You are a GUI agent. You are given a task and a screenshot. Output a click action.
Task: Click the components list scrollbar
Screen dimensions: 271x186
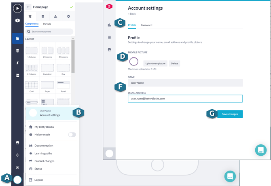tap(73, 56)
